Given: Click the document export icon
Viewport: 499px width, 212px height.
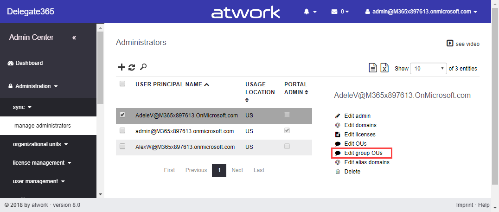Looking at the screenshot, I should click(x=372, y=68).
